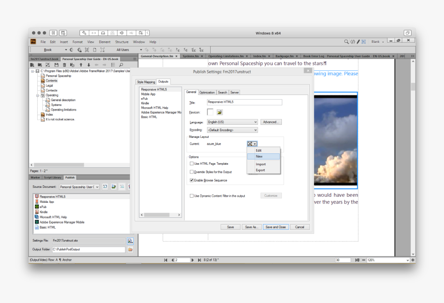This screenshot has height=303, width=444.
Task: Click the output folder browse icon
Action: (130, 249)
